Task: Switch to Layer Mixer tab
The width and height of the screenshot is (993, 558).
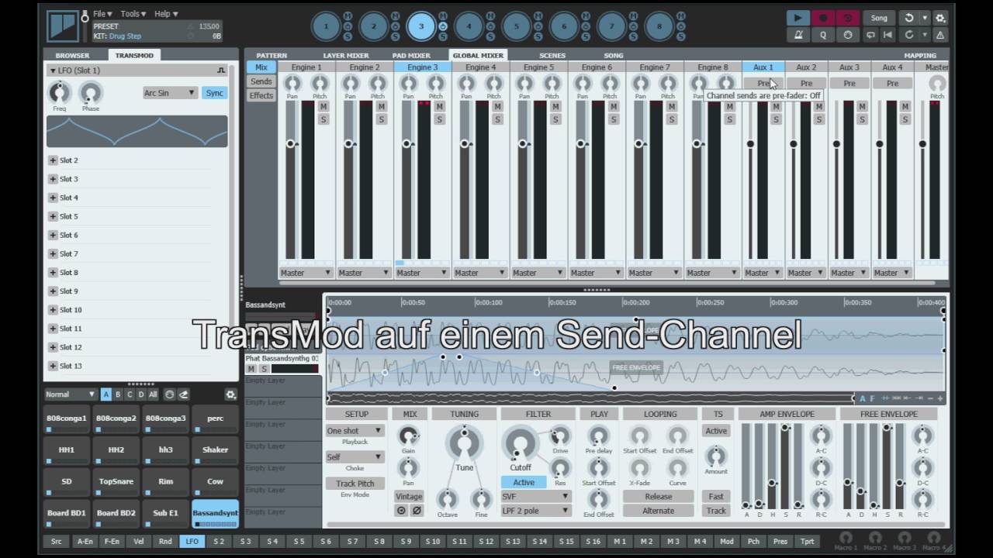Action: [346, 56]
